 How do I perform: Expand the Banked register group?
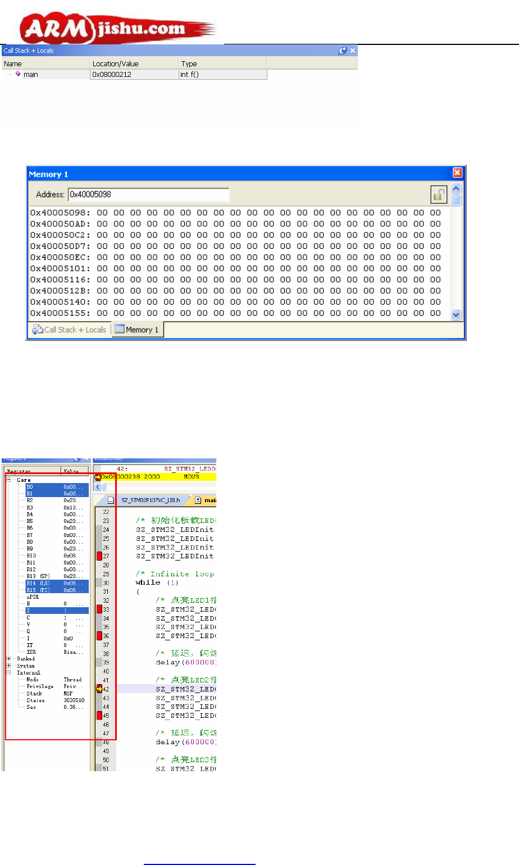click(9, 659)
